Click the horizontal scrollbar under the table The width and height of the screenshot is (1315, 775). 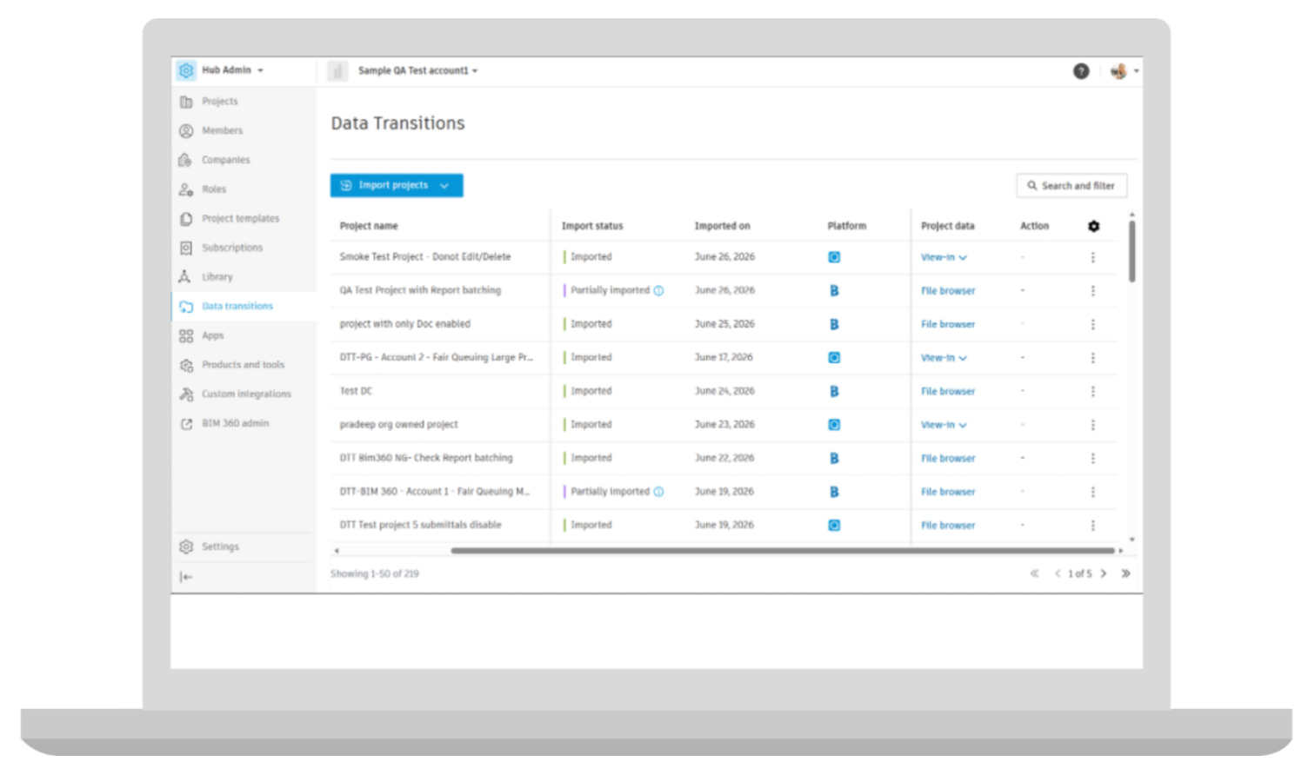pos(782,551)
